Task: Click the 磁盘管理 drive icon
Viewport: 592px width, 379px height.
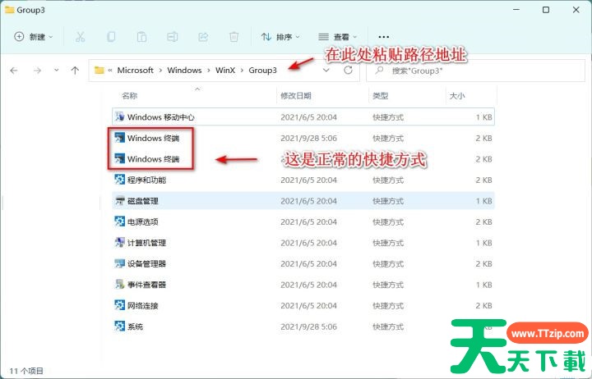Action: pyautogui.click(x=120, y=200)
